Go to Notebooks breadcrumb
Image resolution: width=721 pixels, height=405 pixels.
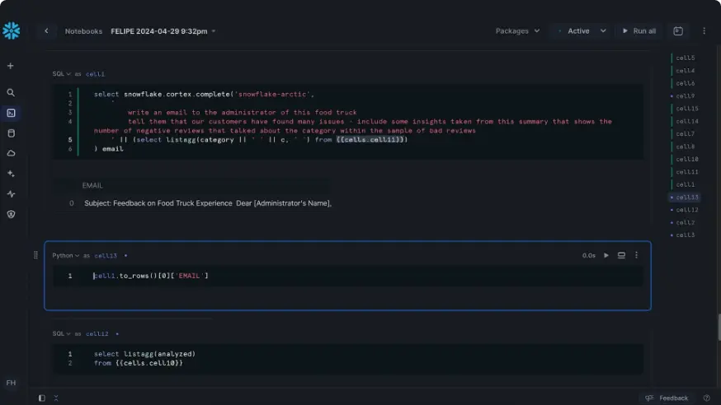point(83,31)
